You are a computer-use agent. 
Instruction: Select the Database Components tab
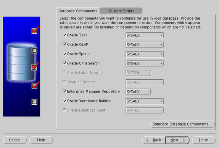coord(78,11)
